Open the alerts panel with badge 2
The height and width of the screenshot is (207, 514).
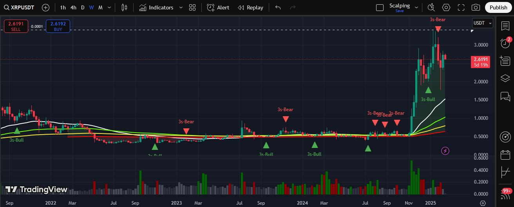[505, 43]
